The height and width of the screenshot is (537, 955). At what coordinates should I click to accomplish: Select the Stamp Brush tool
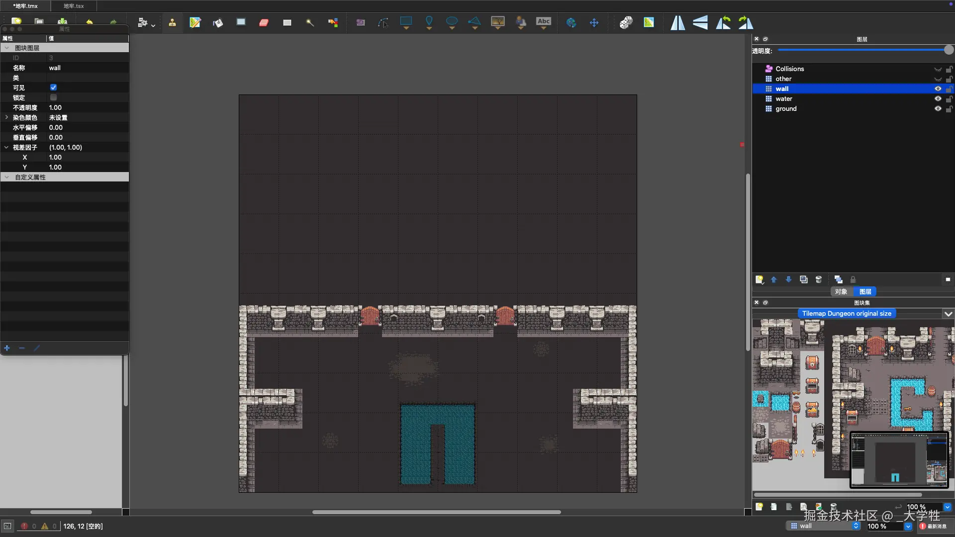click(x=172, y=22)
